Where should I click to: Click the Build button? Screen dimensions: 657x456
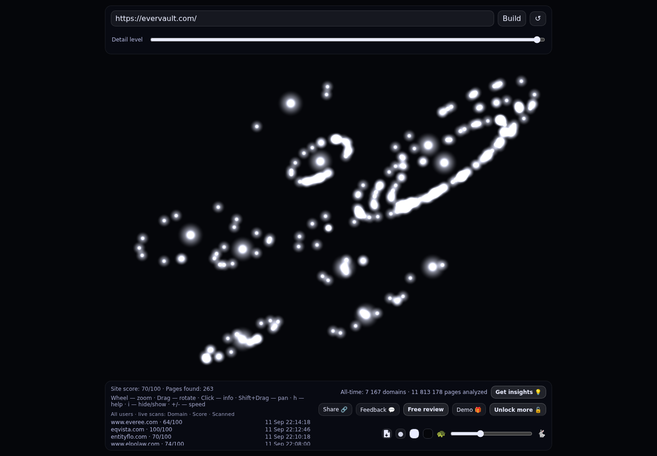pos(512,19)
